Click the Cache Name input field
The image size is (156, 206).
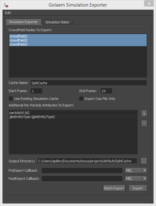click(x=89, y=83)
